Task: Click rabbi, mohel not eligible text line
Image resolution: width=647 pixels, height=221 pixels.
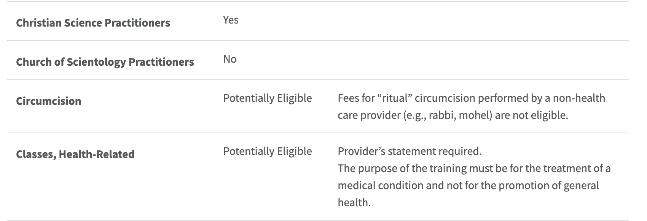Action: click(453, 115)
